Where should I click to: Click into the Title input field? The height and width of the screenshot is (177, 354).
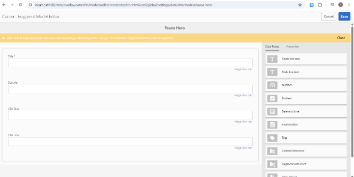coord(130,63)
